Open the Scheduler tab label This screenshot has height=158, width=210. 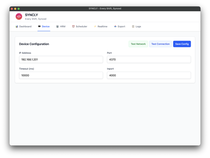pyautogui.click(x=81, y=26)
